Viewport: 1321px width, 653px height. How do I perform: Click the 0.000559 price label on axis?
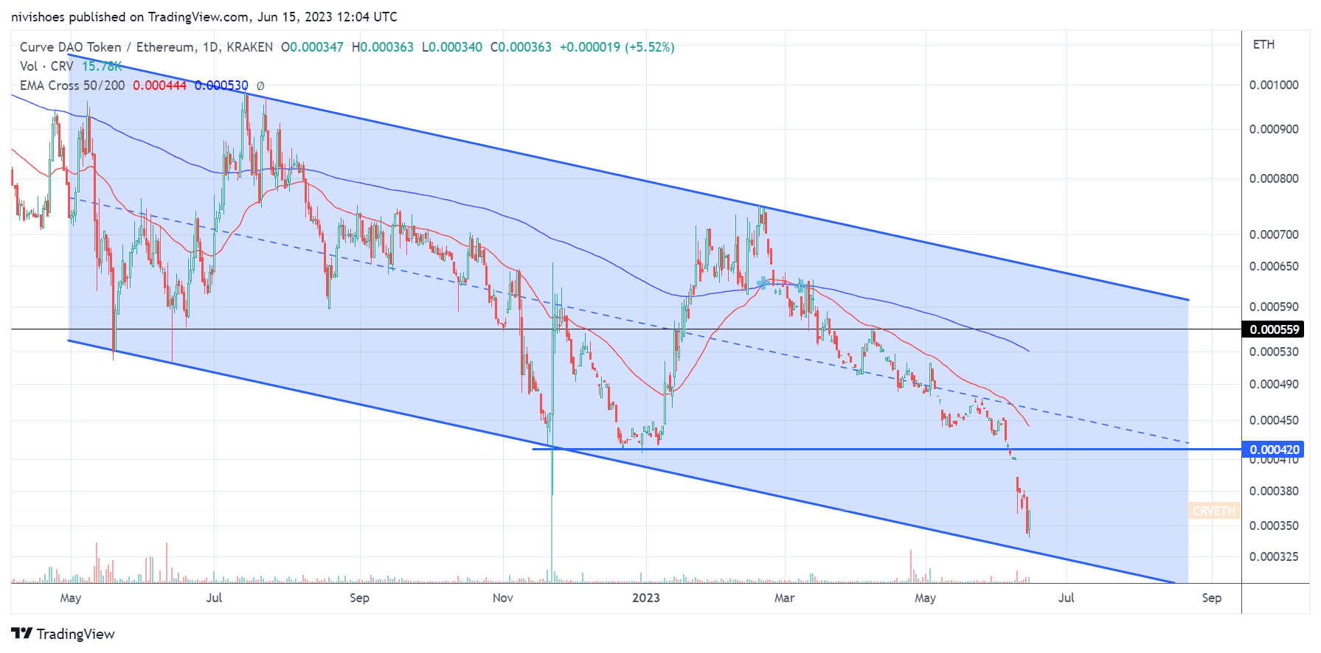[1274, 329]
